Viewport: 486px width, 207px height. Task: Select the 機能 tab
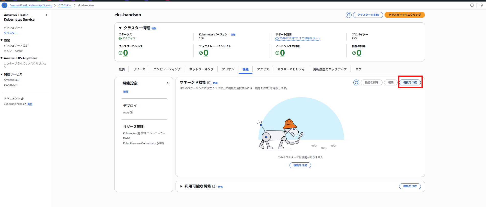click(x=246, y=69)
